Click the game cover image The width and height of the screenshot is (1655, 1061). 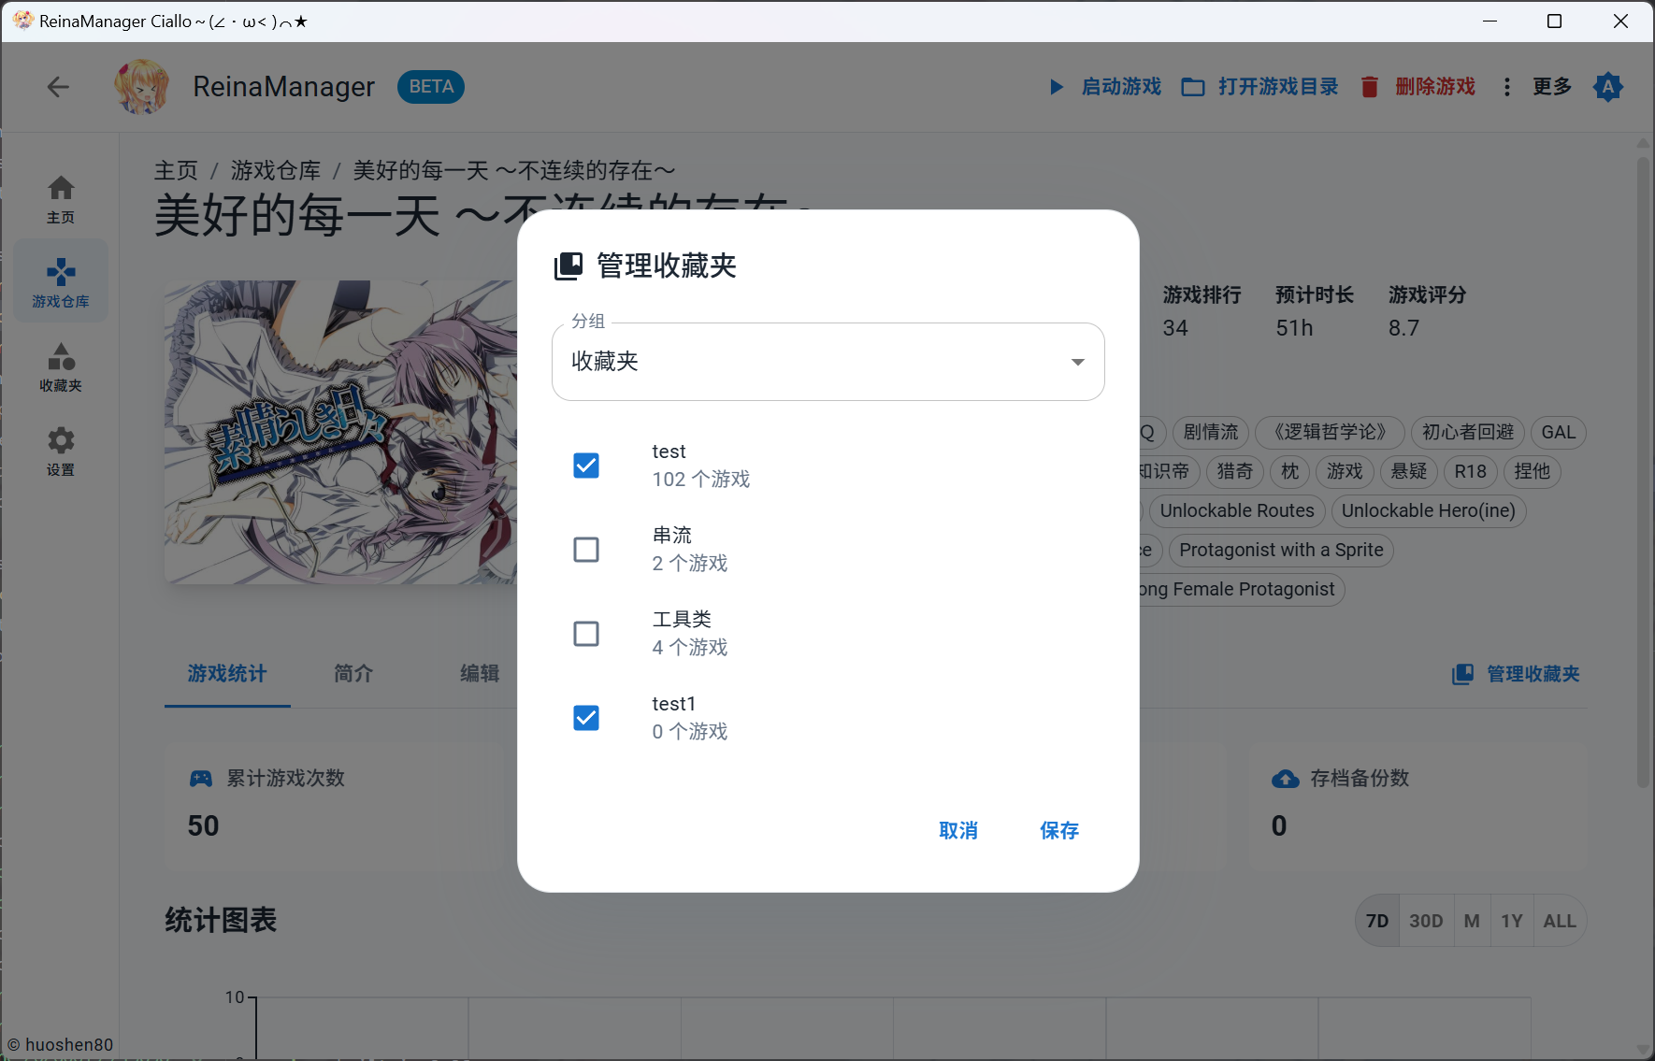click(x=340, y=433)
